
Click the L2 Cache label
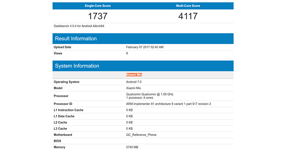coord(60,122)
